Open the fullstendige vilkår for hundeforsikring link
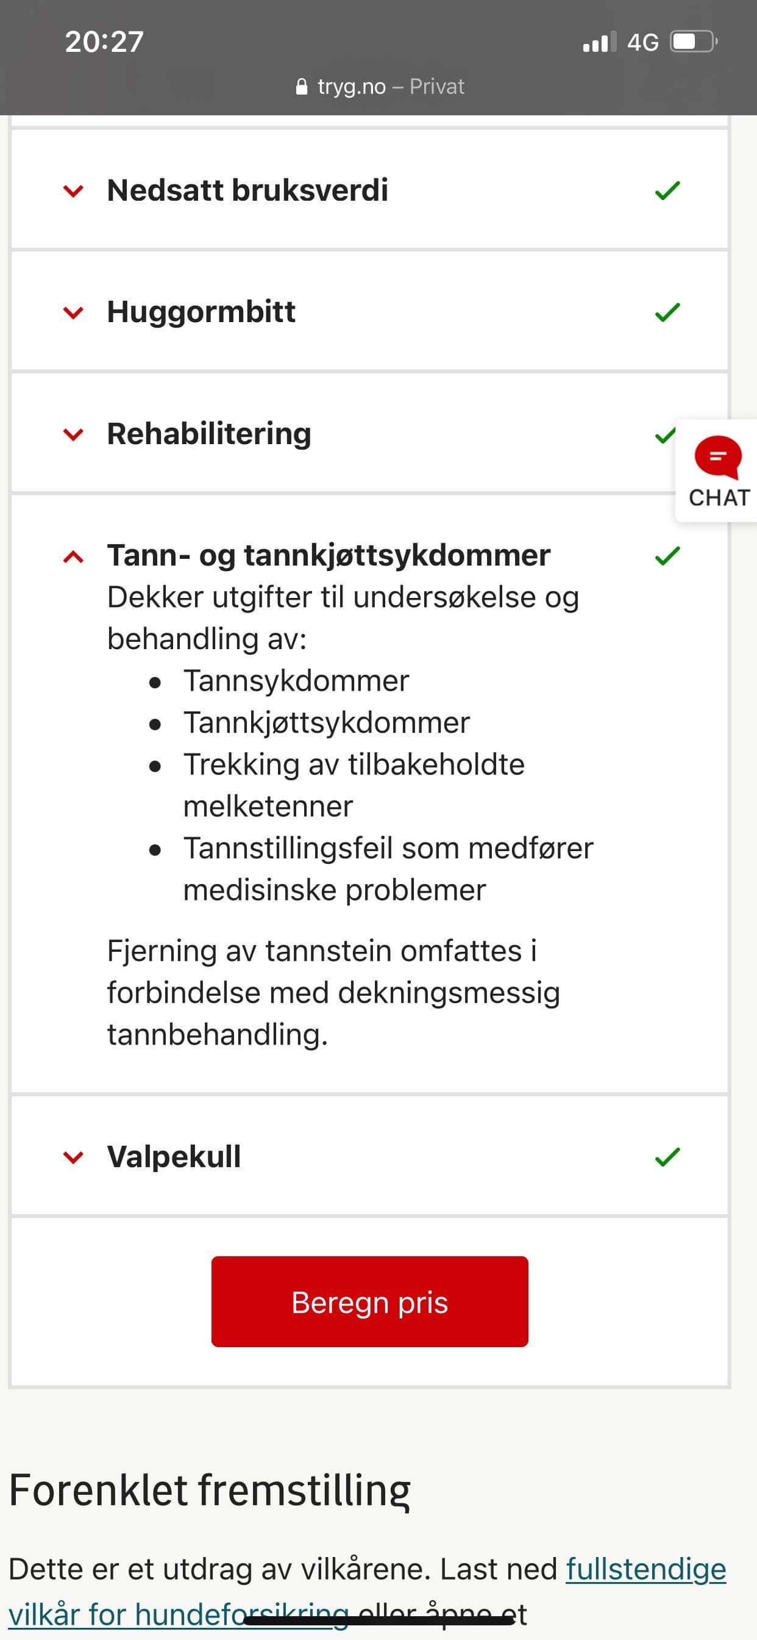The image size is (757, 1640). coord(367,1591)
